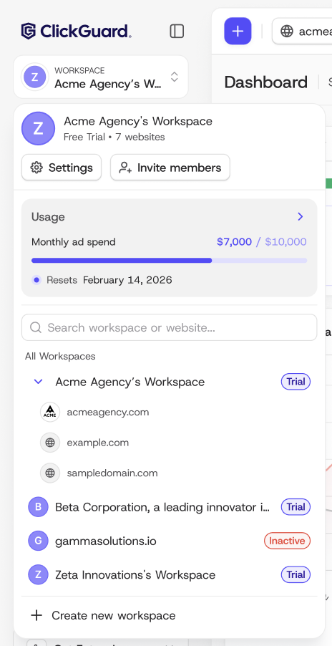Image resolution: width=332 pixels, height=646 pixels.
Task: Click the globe icon in the top bar
Action: pyautogui.click(x=287, y=31)
